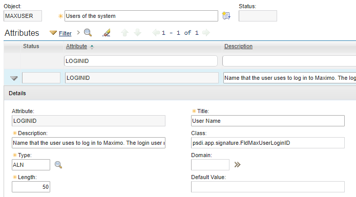Click the Length field showing 50

click(31, 187)
